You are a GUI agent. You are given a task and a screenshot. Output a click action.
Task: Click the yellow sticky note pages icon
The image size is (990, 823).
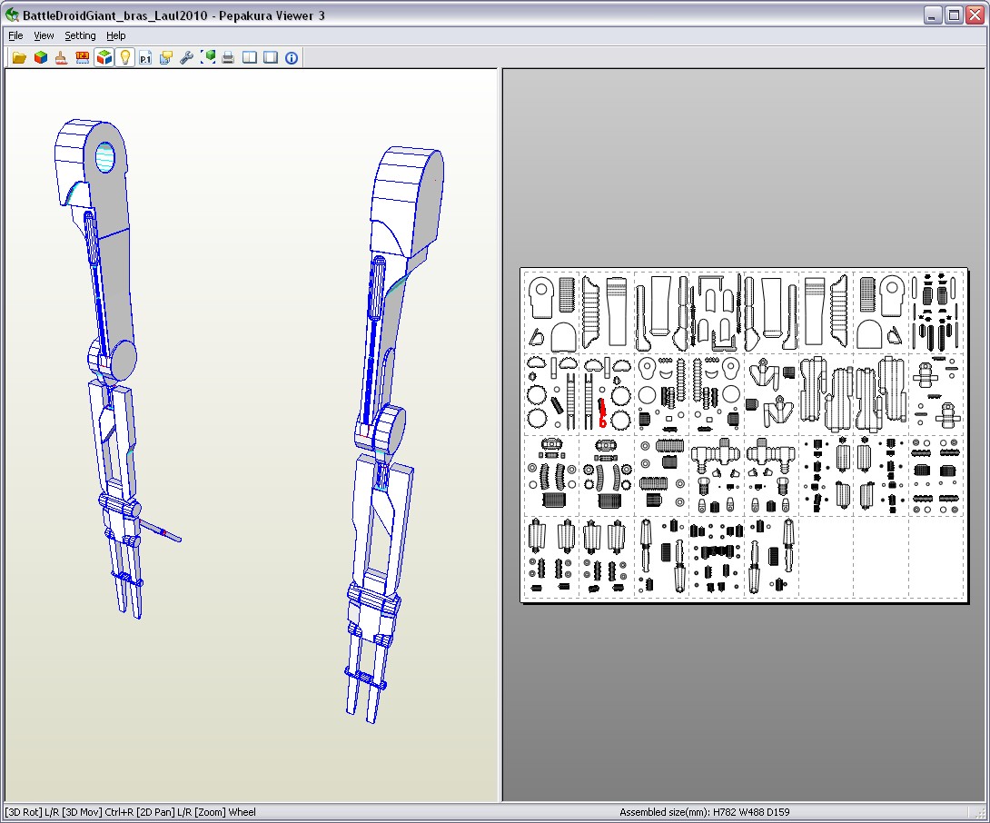pos(166,57)
